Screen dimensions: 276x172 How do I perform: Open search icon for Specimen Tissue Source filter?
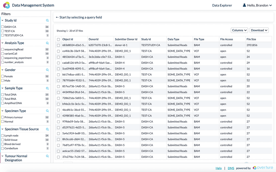pos(47,129)
